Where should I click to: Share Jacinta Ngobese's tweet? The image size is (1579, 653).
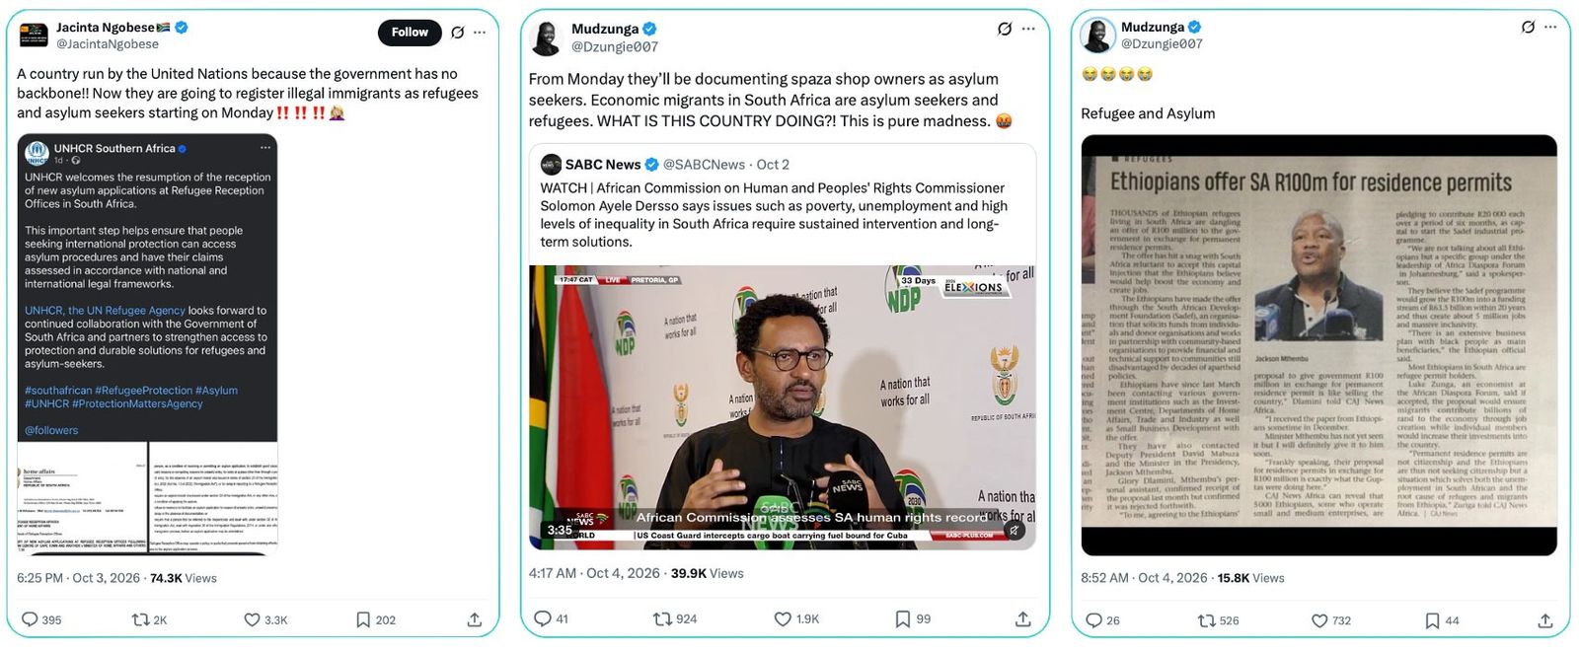[475, 619]
